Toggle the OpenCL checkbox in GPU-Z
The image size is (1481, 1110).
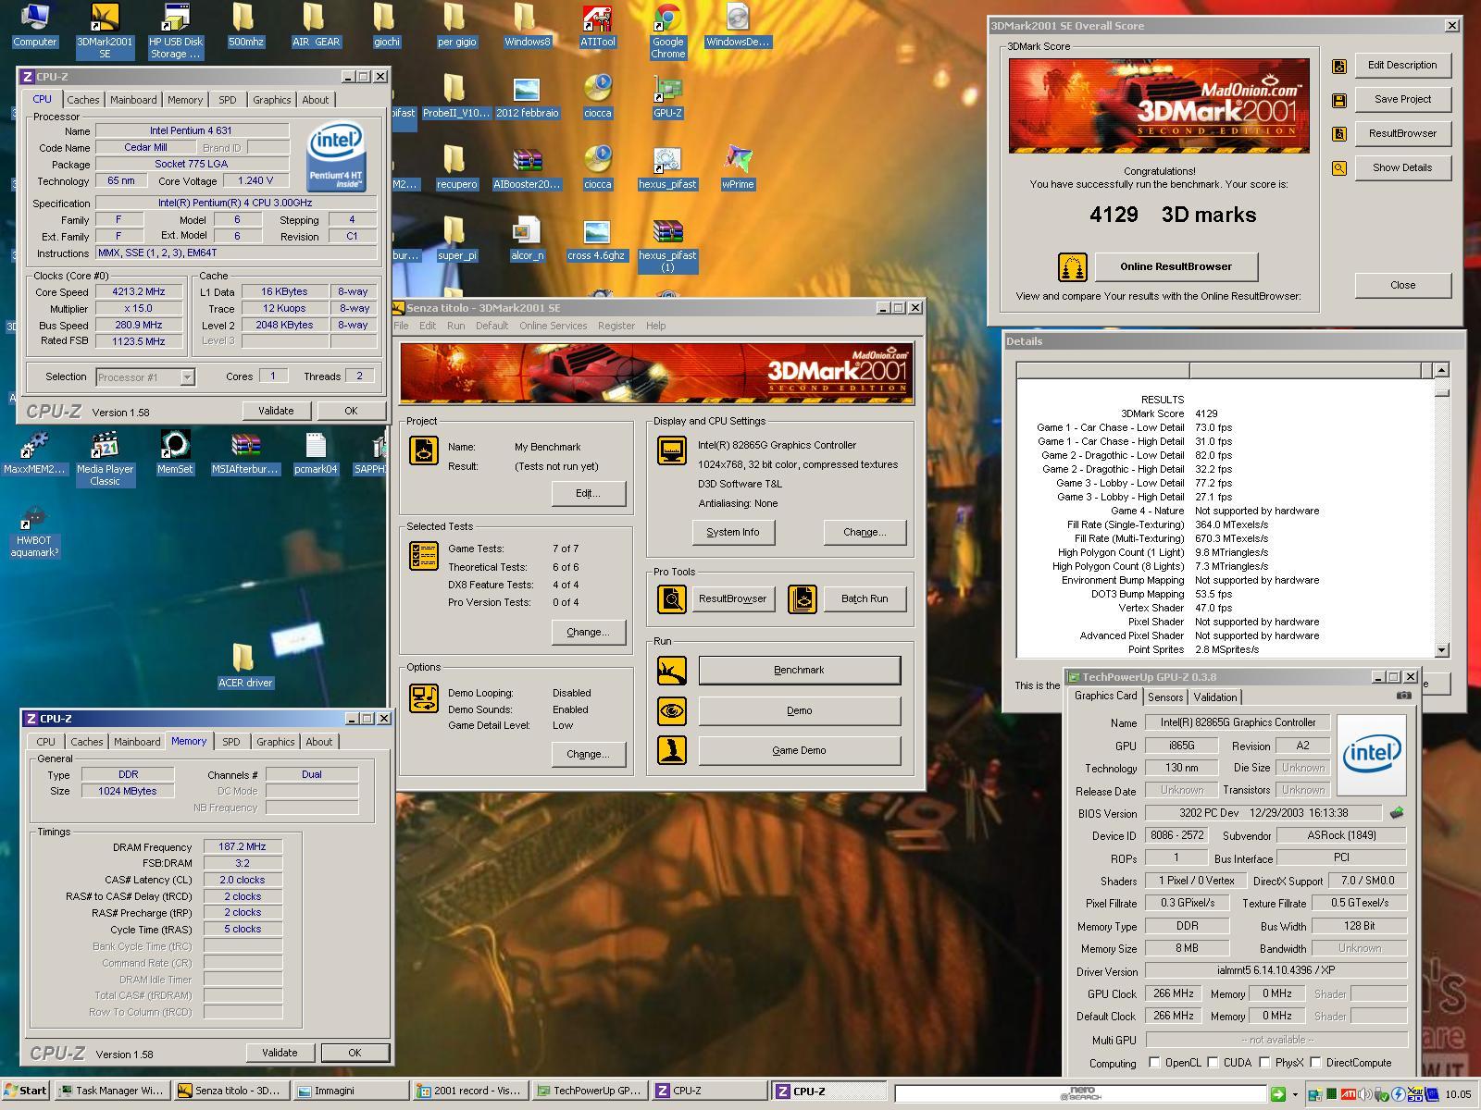point(1154,1062)
